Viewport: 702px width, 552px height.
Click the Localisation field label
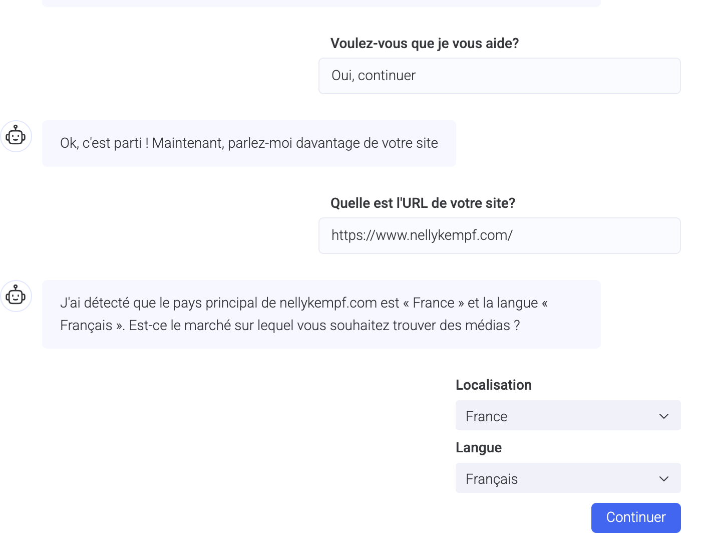pos(494,385)
